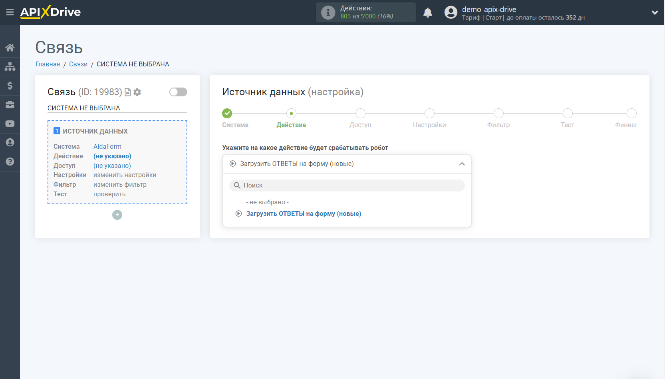Viewport: 665px width, 379px height.
Task: Go to Связи breadcrumb
Action: point(78,64)
